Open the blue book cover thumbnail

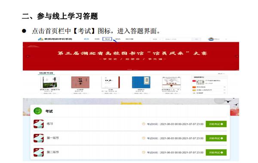point(141,82)
